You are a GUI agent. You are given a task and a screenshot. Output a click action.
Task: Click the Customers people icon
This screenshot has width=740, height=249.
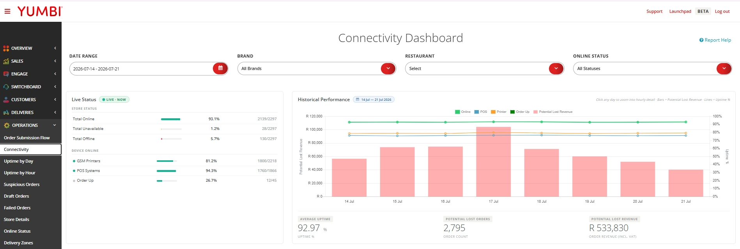point(6,100)
